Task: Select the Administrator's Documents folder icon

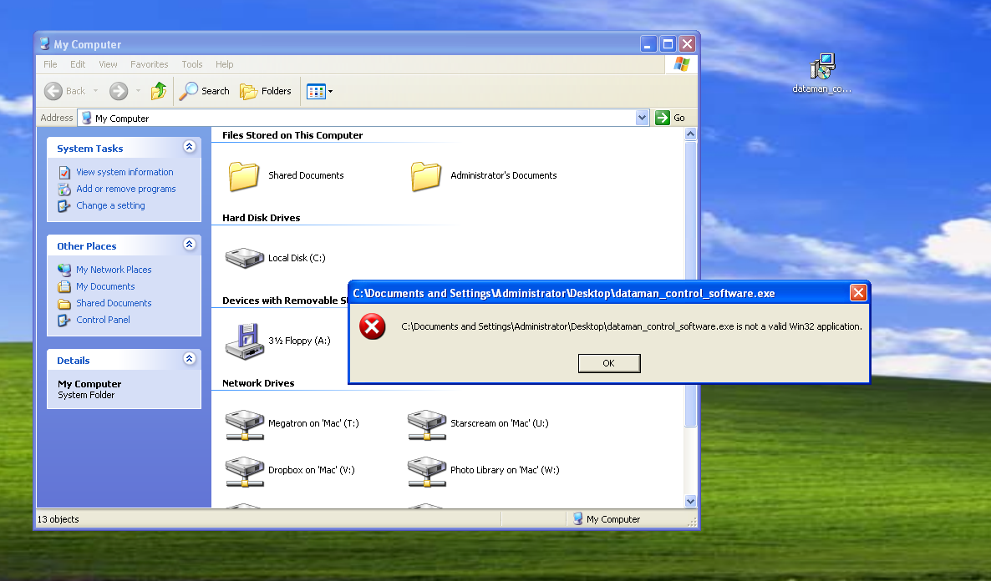Action: click(x=426, y=176)
